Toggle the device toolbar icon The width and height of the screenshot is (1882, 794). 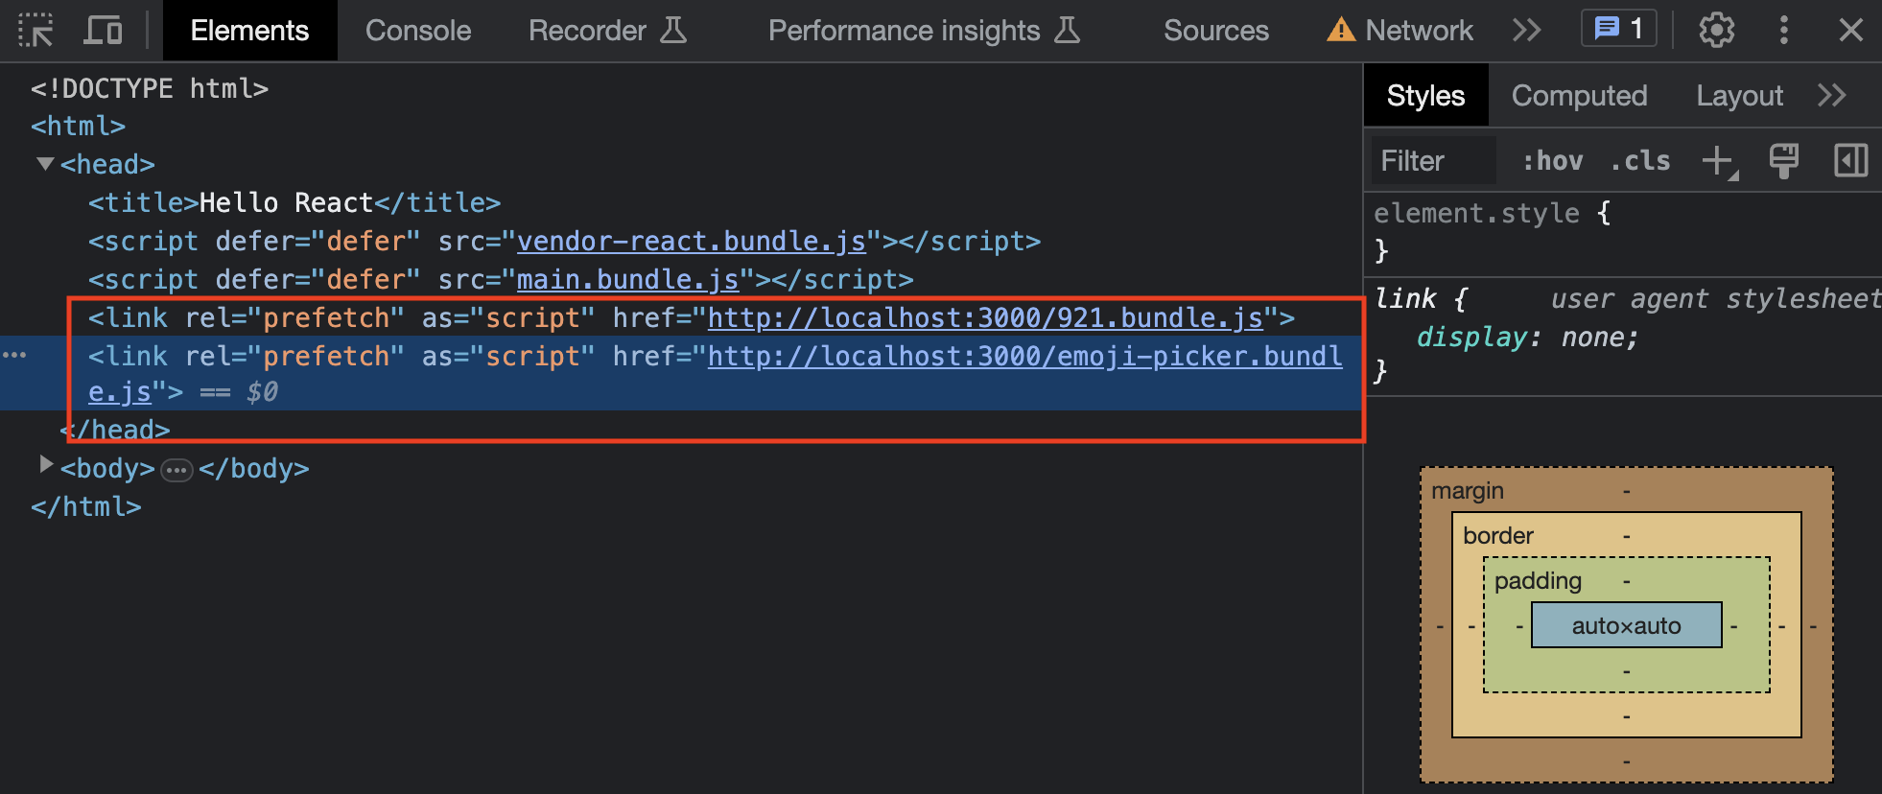point(104,30)
